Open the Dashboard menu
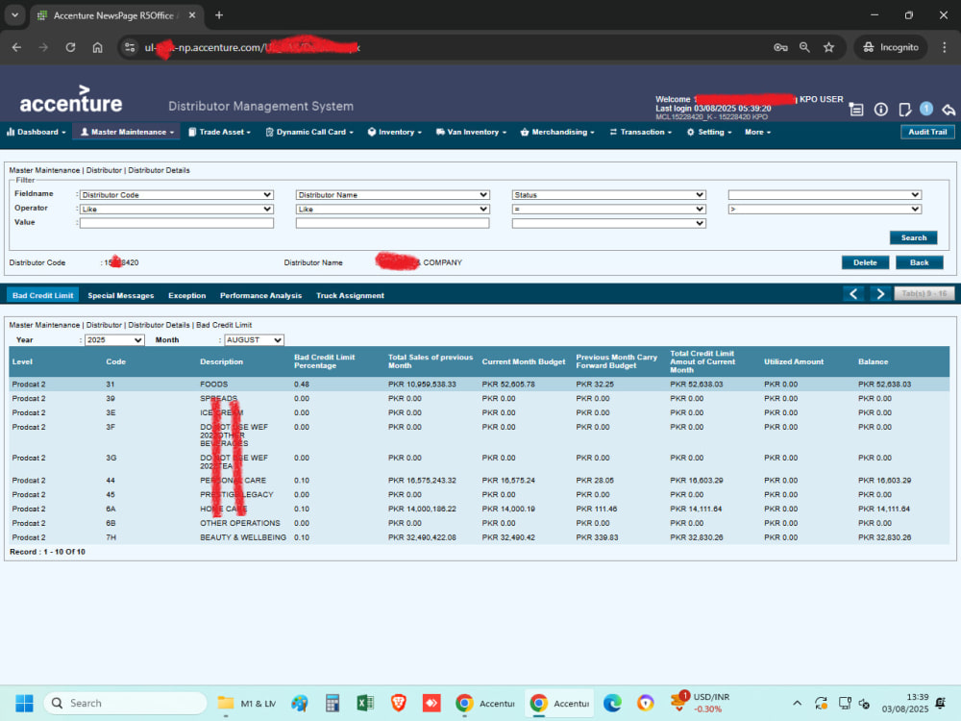The height and width of the screenshot is (721, 961). pyautogui.click(x=37, y=132)
